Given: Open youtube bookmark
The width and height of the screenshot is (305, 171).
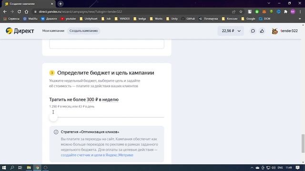Looking at the screenshot, I should [x=68, y=19].
